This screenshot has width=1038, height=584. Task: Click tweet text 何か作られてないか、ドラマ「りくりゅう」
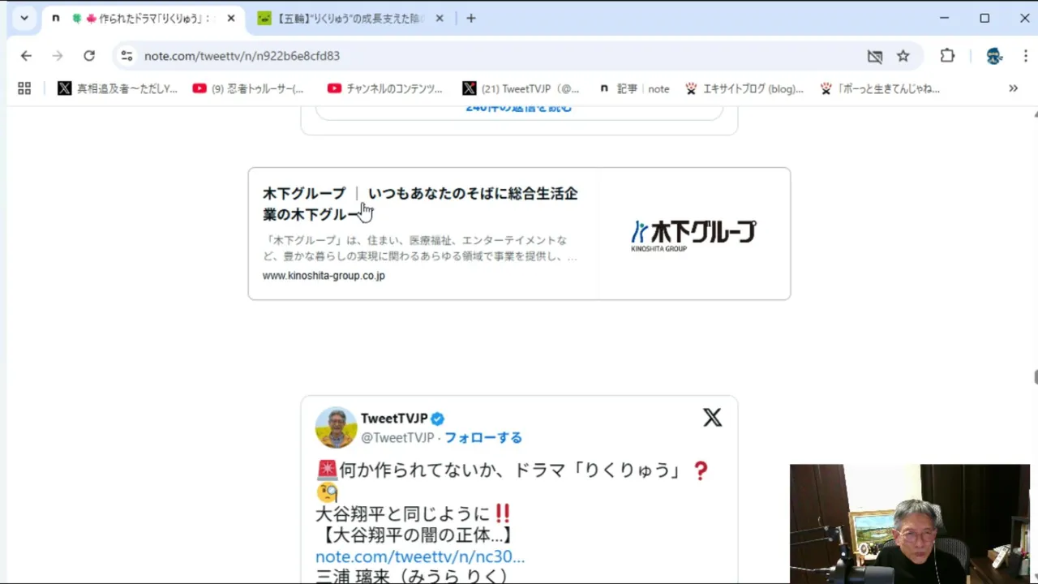500,470
